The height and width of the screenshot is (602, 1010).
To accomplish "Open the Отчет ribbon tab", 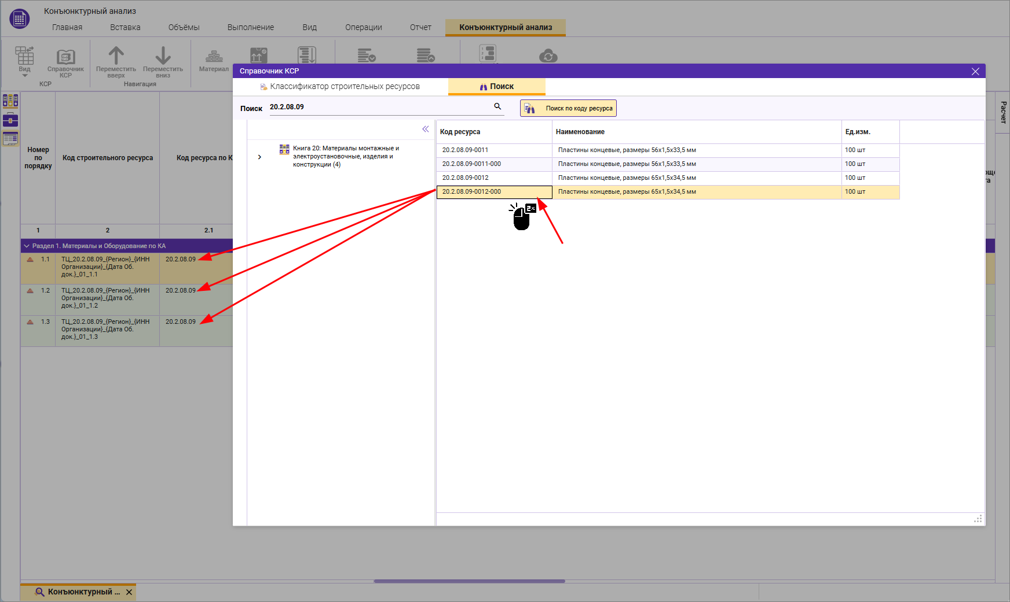I will click(420, 27).
